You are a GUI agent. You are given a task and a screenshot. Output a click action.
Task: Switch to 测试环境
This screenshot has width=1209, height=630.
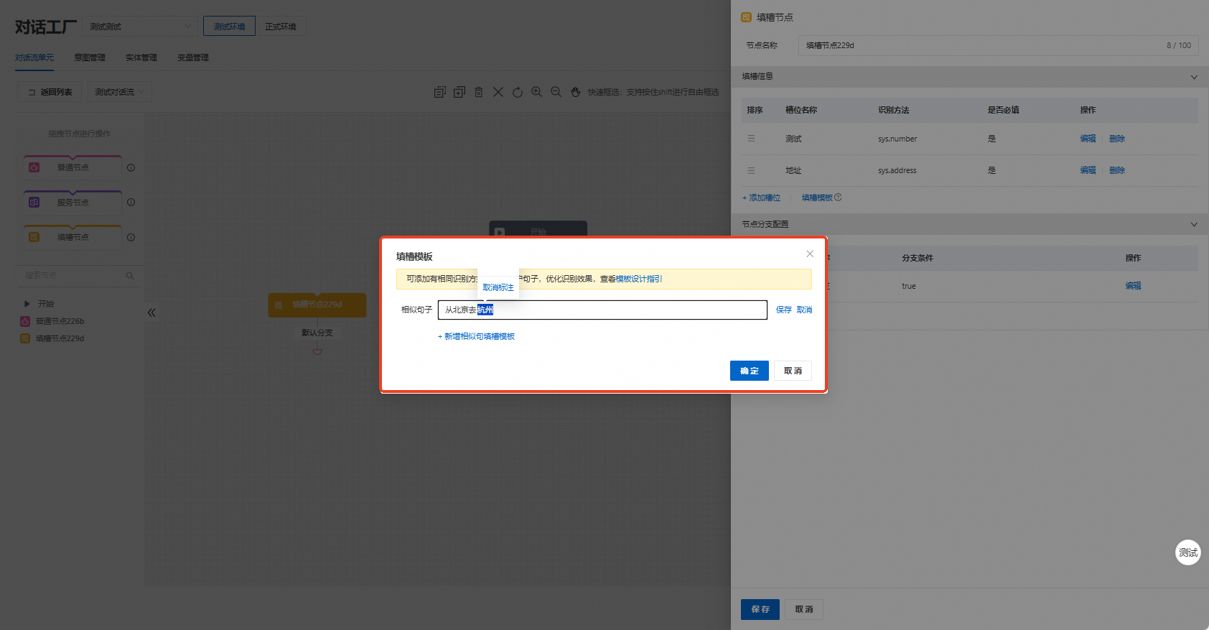(x=229, y=27)
